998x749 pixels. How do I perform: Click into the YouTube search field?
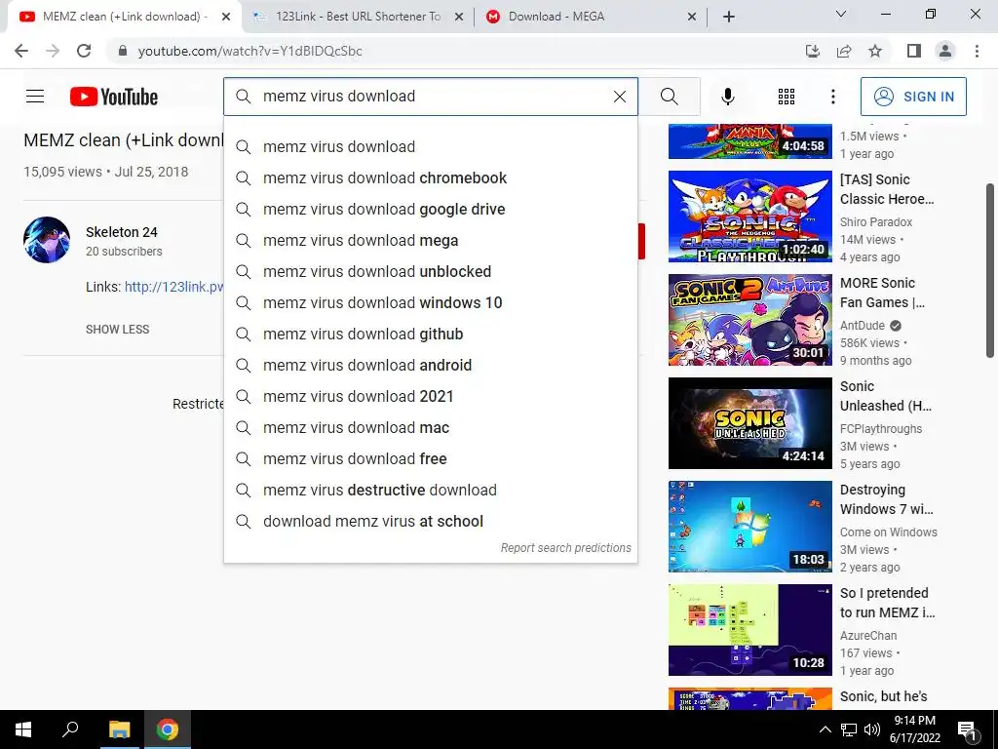pyautogui.click(x=433, y=97)
